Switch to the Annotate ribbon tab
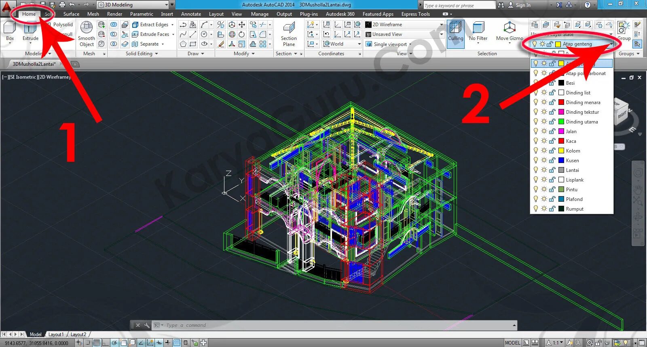Image resolution: width=647 pixels, height=347 pixels. coord(191,14)
